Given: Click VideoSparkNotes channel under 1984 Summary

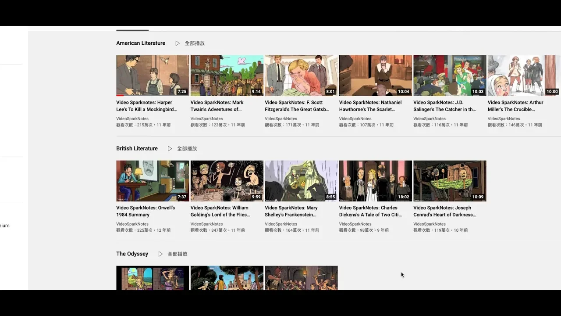Looking at the screenshot, I should click(132, 224).
